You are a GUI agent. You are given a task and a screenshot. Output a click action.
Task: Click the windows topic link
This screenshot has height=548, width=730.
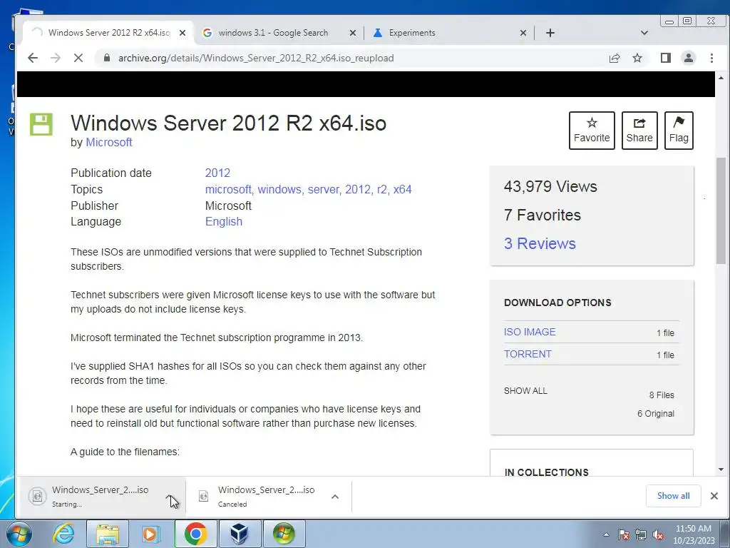(279, 190)
